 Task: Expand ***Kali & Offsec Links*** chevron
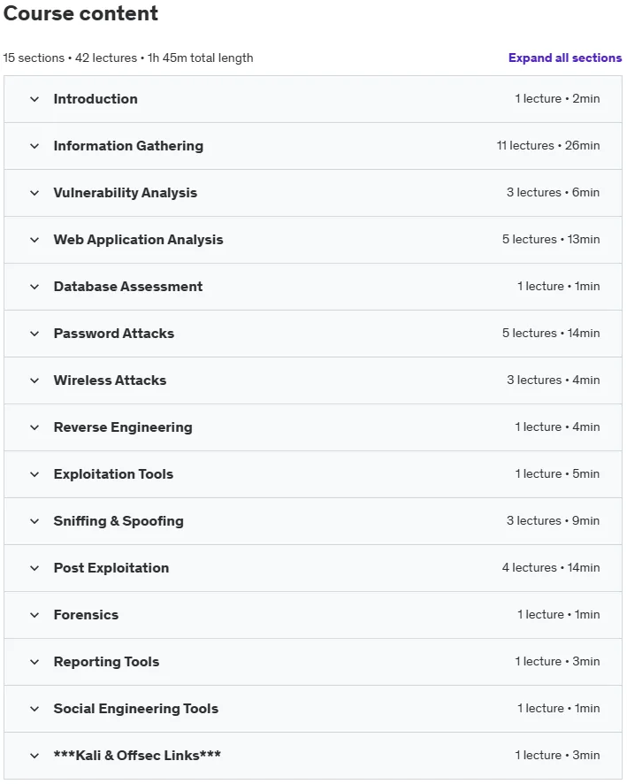[x=34, y=756]
